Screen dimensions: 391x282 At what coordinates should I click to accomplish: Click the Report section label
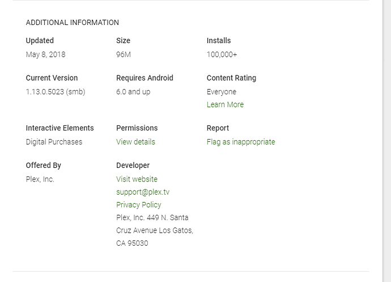[x=218, y=128]
